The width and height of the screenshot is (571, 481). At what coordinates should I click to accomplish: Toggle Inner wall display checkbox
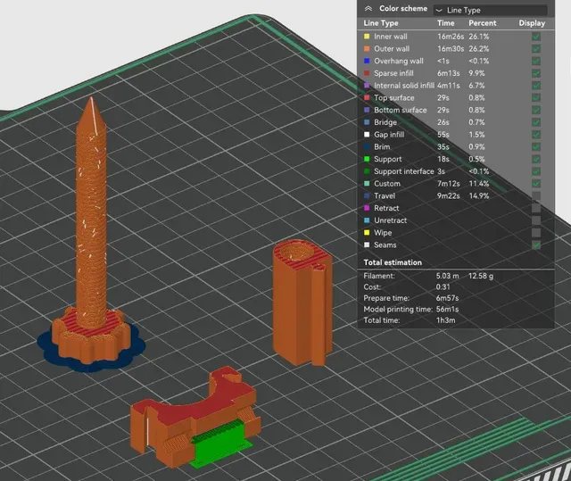pyautogui.click(x=535, y=37)
